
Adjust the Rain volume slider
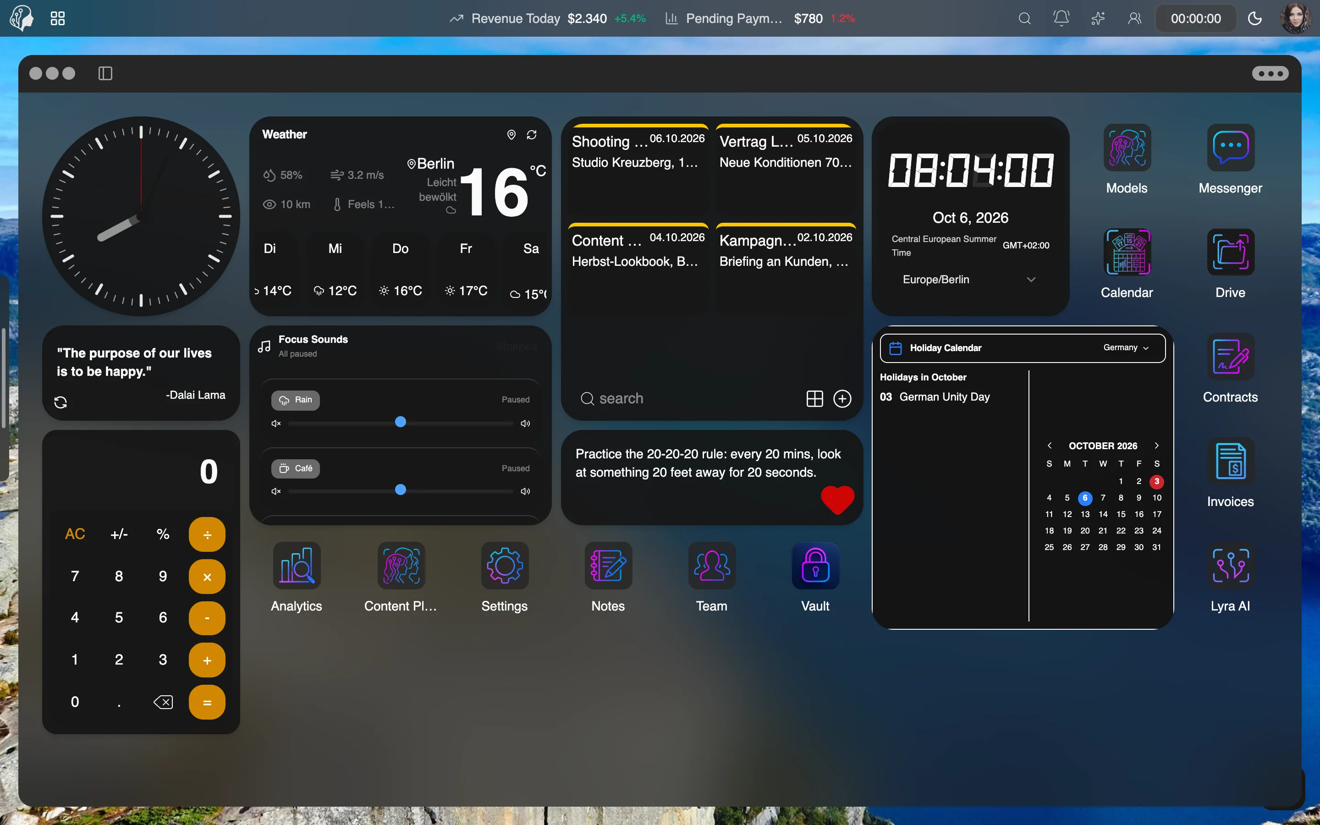point(401,423)
